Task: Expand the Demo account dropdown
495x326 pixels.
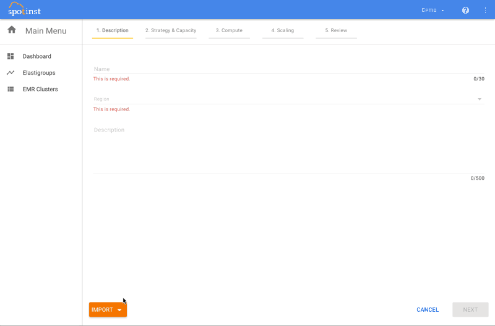Action: click(x=433, y=10)
